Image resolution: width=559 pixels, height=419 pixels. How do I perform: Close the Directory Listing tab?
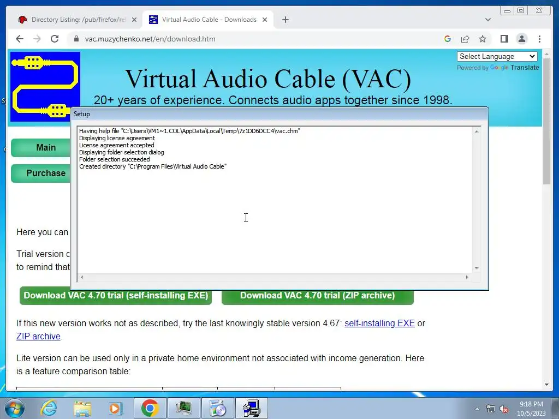tap(134, 20)
